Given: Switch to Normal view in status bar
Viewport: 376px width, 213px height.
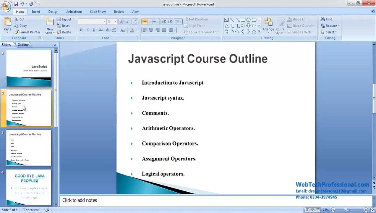Looking at the screenshot, I should (x=308, y=210).
